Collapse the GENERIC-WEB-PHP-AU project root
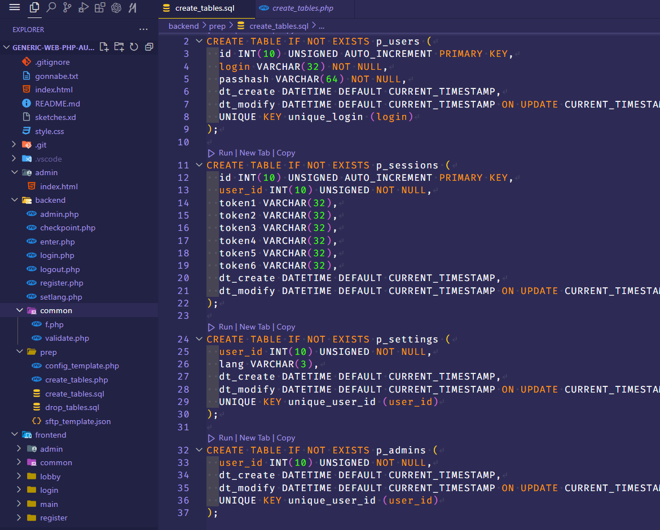 [x=6, y=47]
